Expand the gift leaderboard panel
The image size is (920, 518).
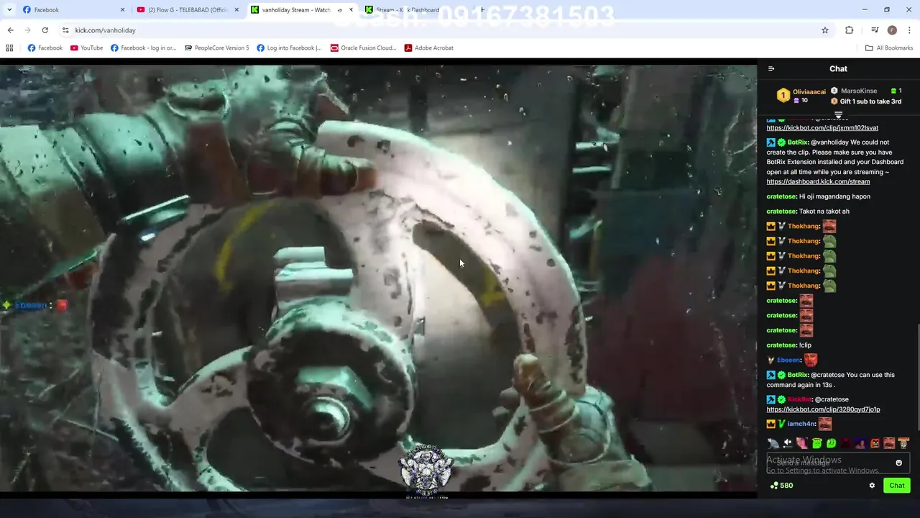tap(838, 115)
